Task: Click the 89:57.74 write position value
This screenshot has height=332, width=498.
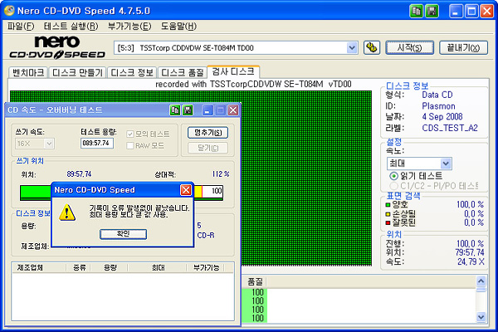Action: [x=79, y=174]
